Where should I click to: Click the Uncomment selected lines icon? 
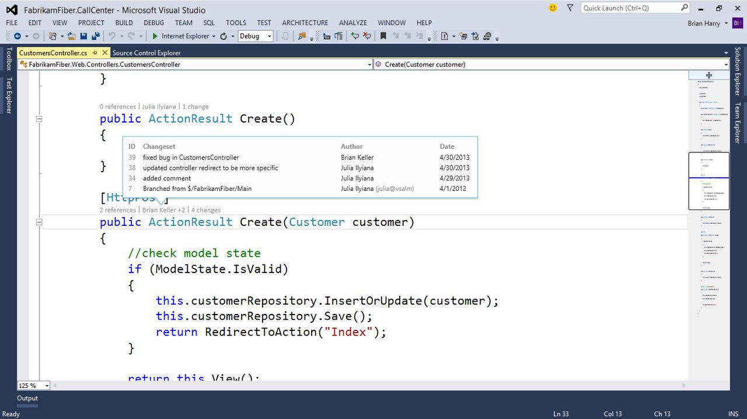click(338, 36)
